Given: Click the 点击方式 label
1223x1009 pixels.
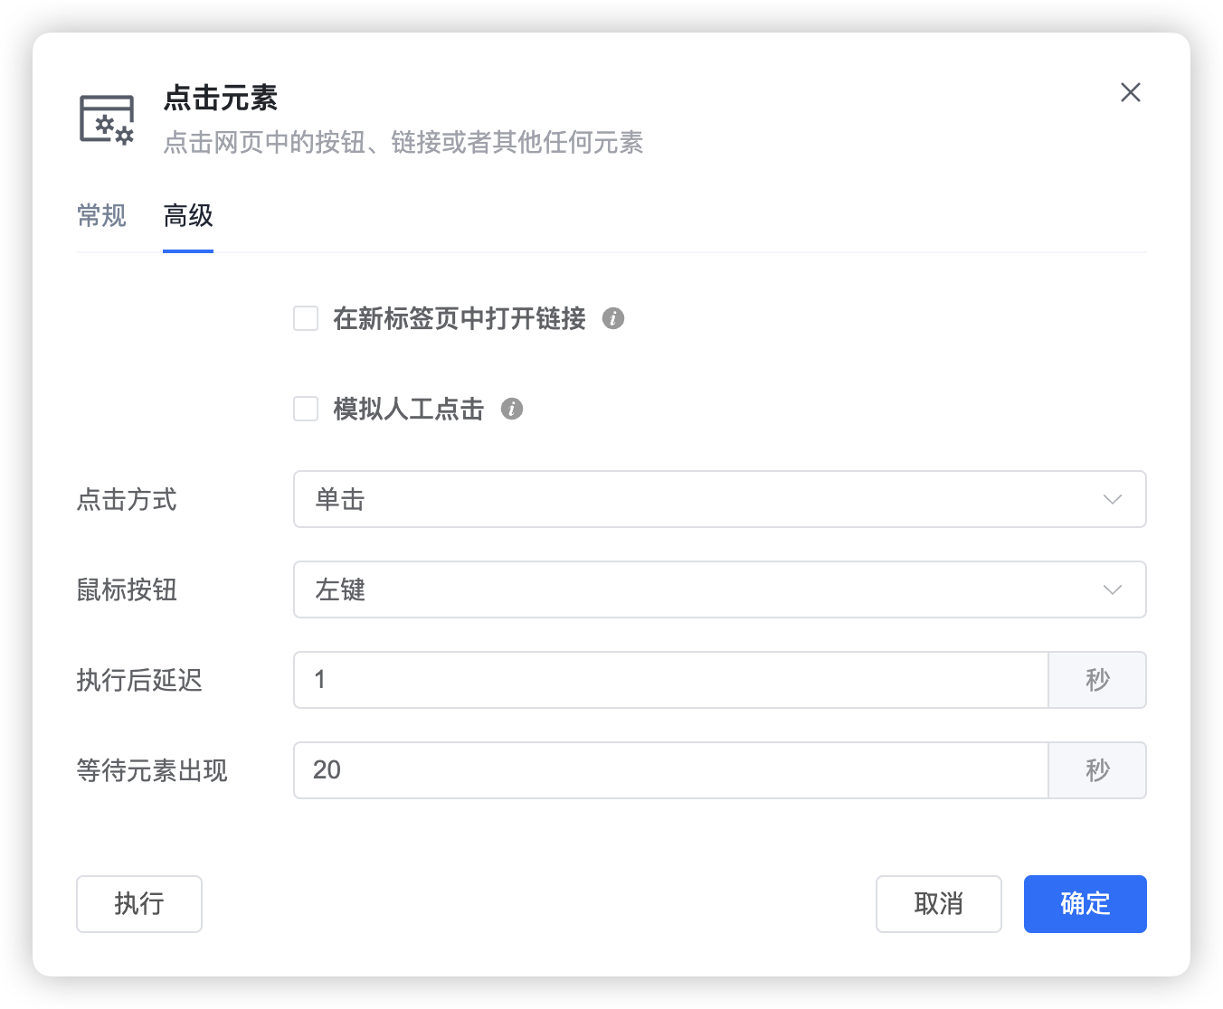Looking at the screenshot, I should click(127, 499).
